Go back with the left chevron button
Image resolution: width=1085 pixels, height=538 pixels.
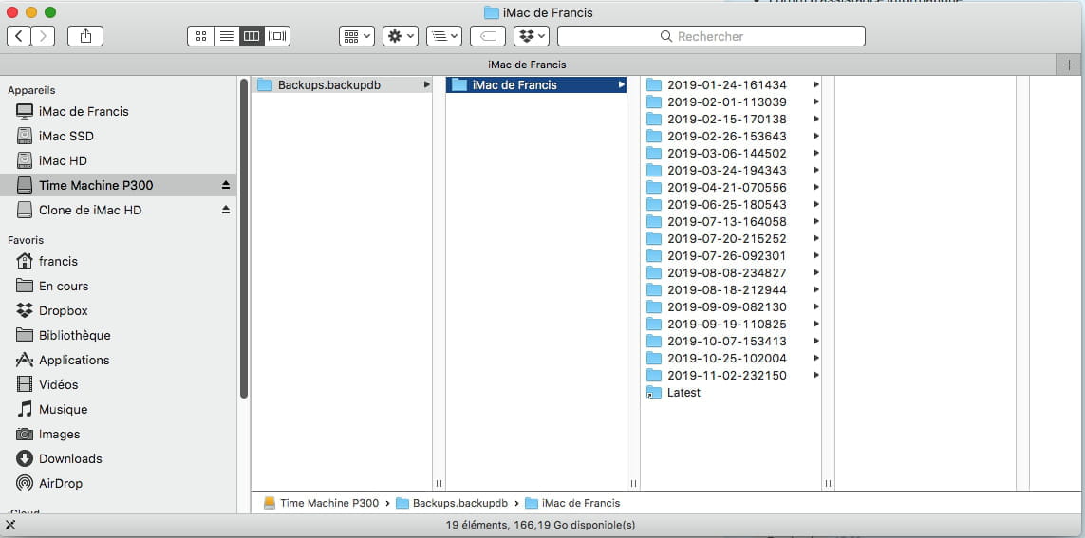pos(19,36)
